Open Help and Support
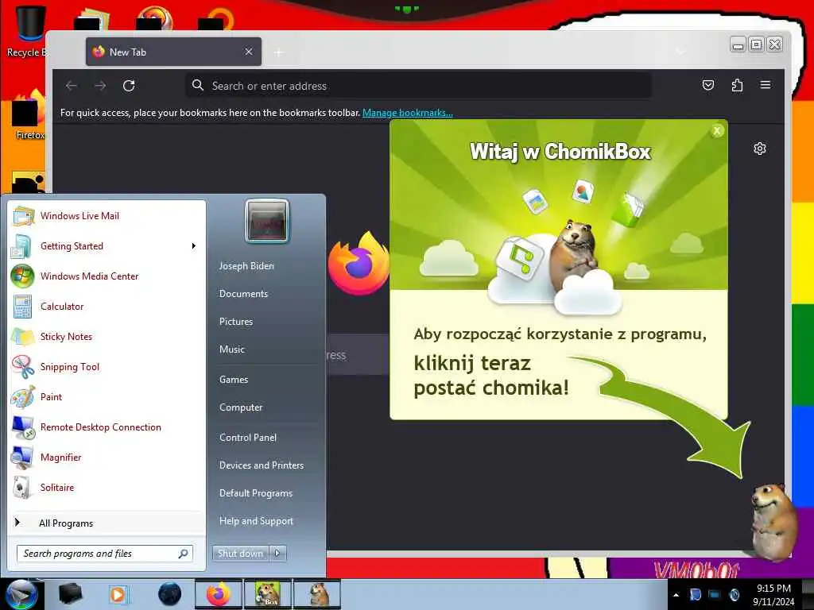 tap(256, 521)
